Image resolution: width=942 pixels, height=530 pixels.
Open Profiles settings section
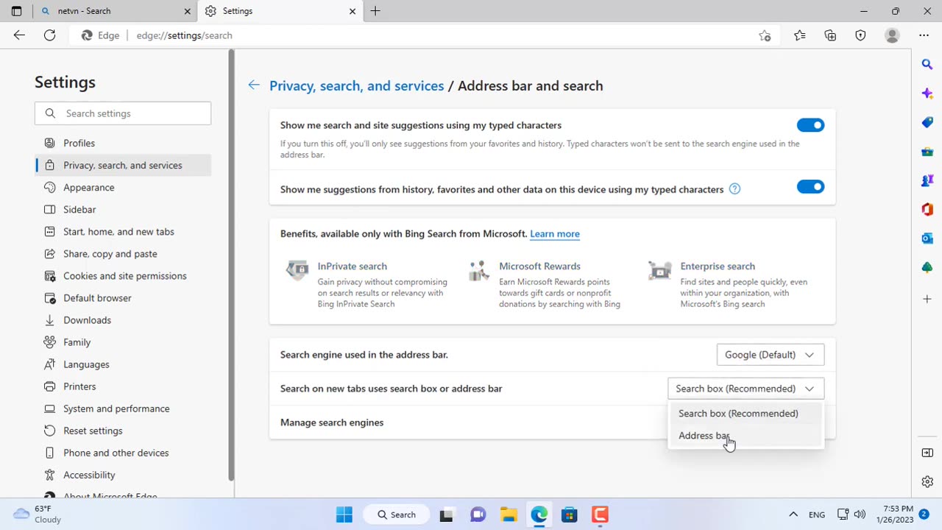coord(123,143)
